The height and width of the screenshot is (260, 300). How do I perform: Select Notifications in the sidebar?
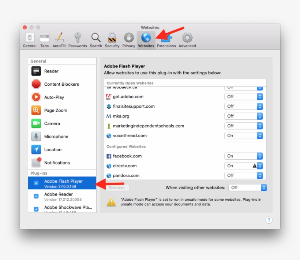tap(62, 163)
